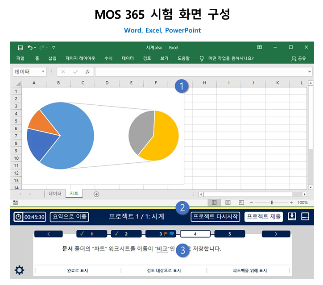Image resolution: width=323 pixels, height=285 pixels.
Task: Click the Save icon in Excel title bar
Action: [20, 48]
